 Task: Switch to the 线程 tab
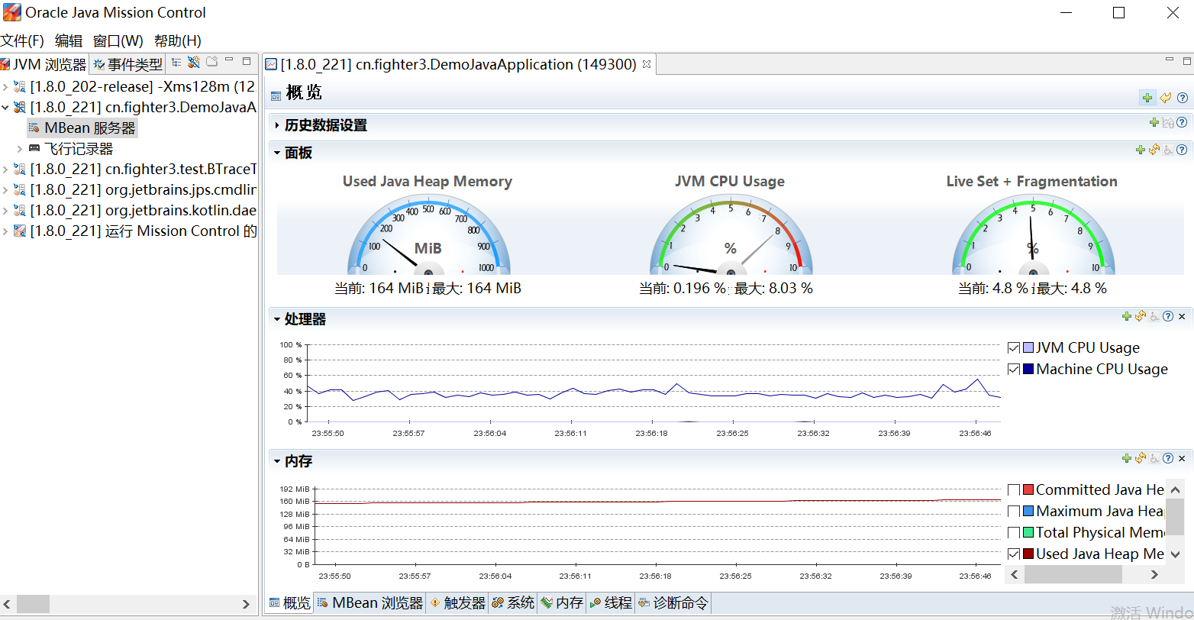point(611,603)
